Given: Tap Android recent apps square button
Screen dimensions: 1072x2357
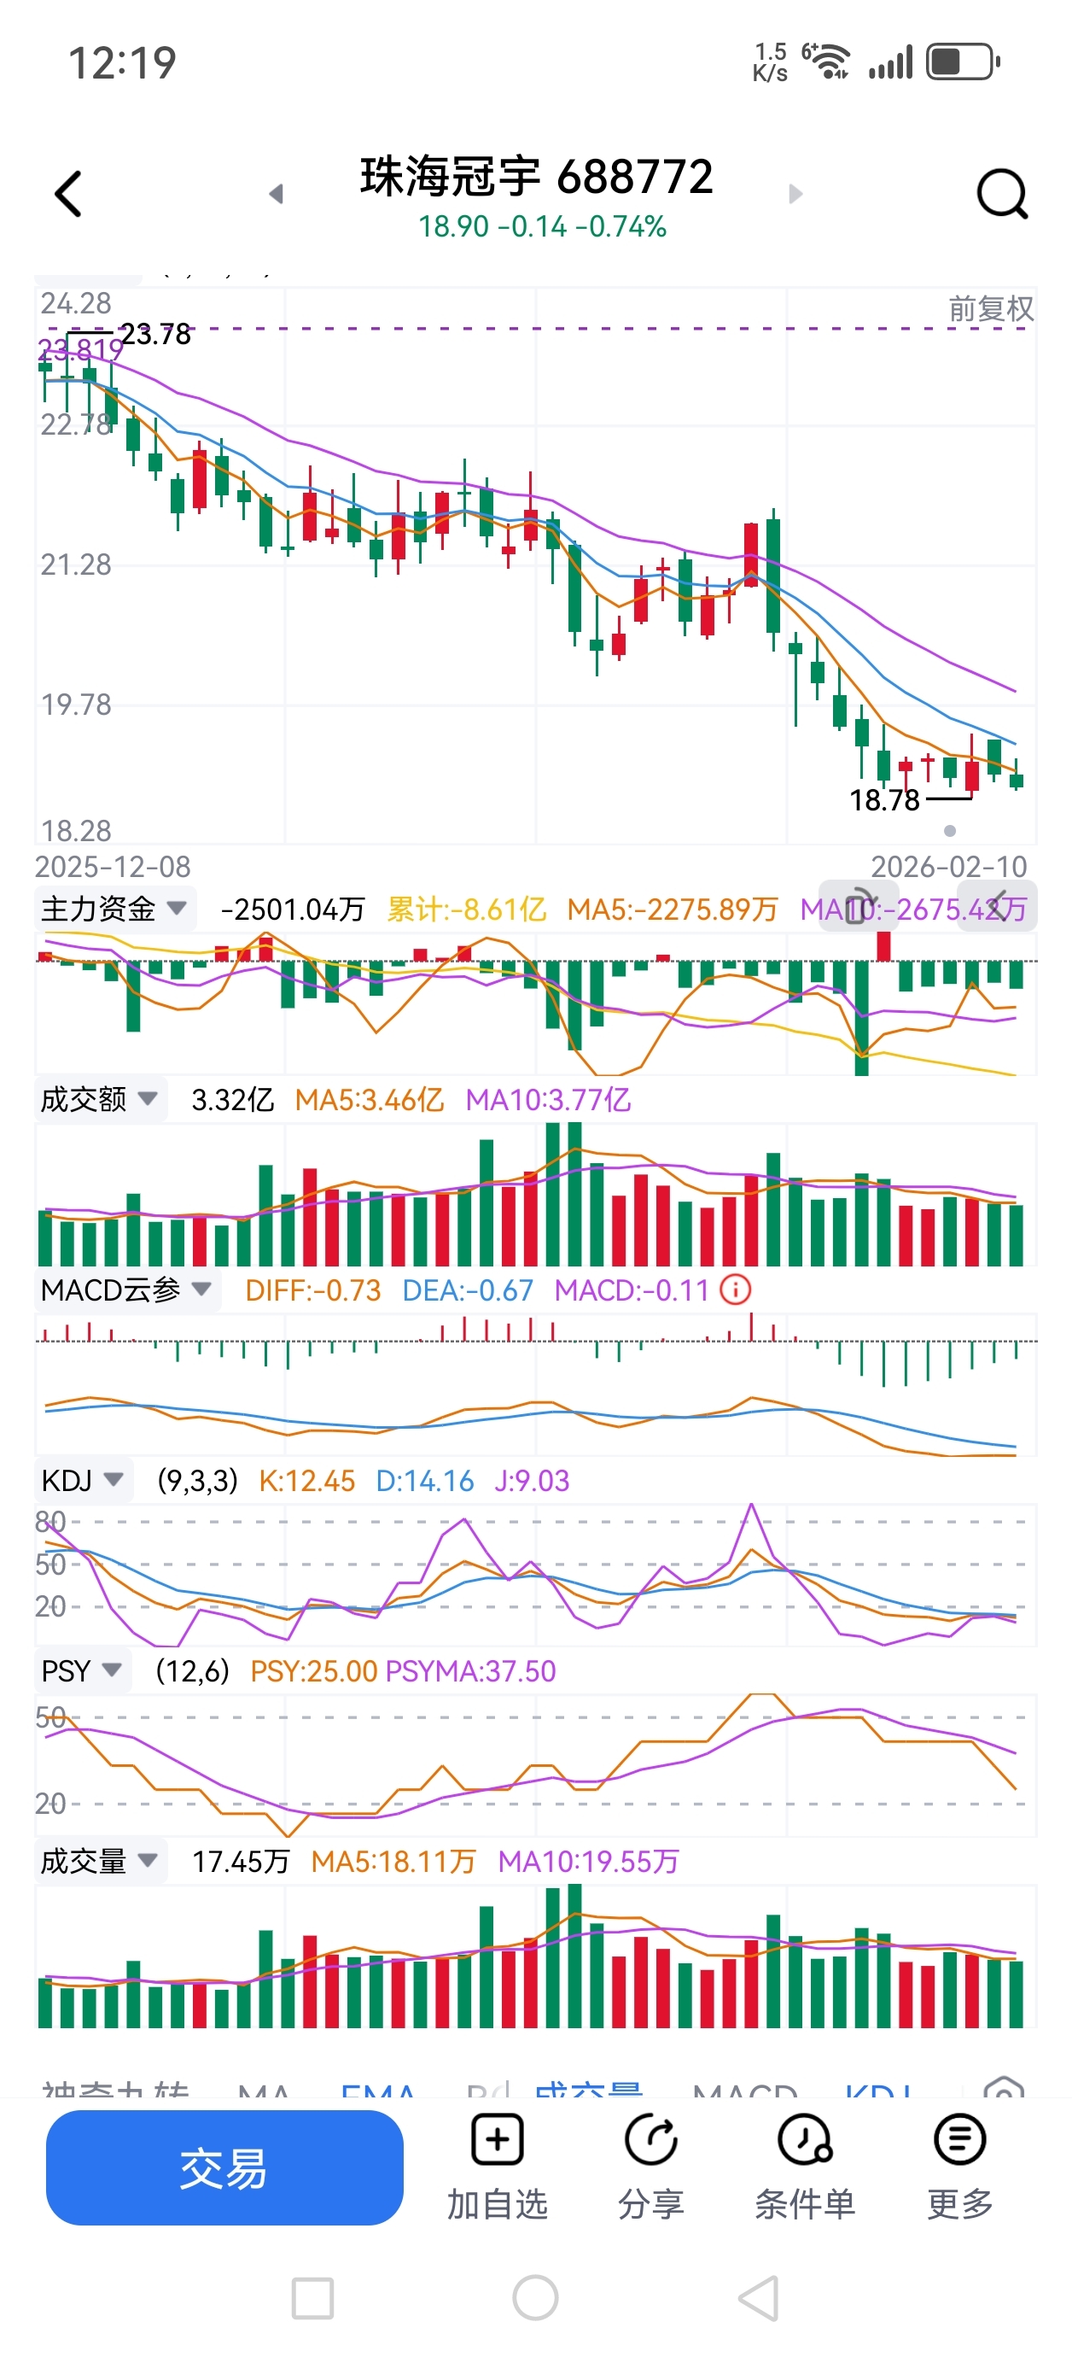Looking at the screenshot, I should pos(312,2298).
